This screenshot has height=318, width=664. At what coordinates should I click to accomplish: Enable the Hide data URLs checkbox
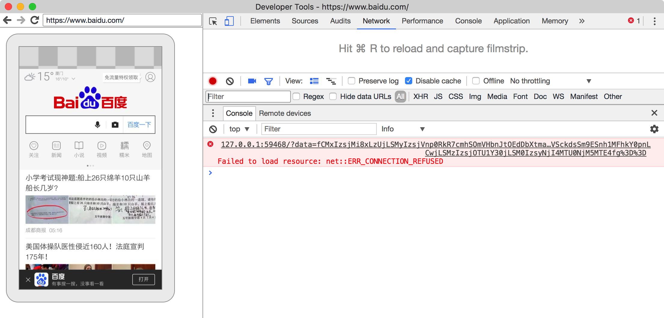pyautogui.click(x=333, y=97)
